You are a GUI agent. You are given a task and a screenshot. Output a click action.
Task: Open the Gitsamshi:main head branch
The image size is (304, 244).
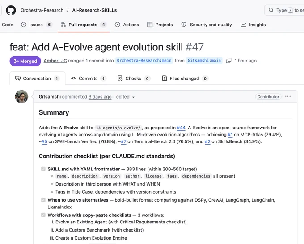pyautogui.click(x=204, y=61)
